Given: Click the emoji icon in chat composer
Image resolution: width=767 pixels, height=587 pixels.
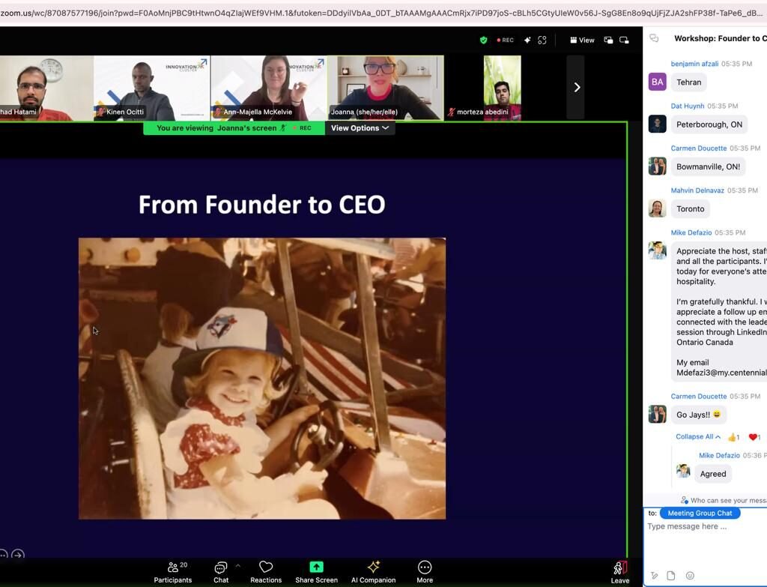Looking at the screenshot, I should pyautogui.click(x=690, y=576).
